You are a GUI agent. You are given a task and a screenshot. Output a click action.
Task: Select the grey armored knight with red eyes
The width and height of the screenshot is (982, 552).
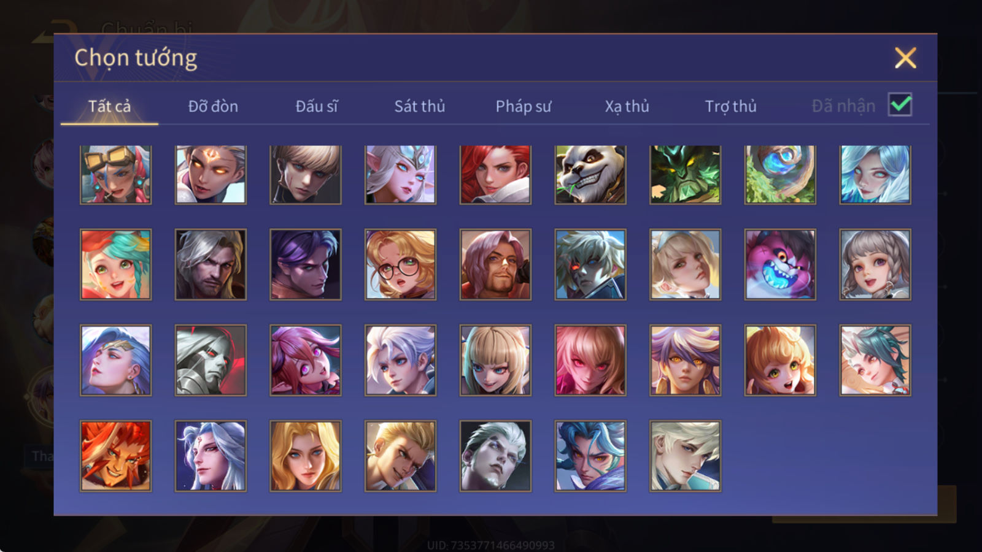click(211, 360)
